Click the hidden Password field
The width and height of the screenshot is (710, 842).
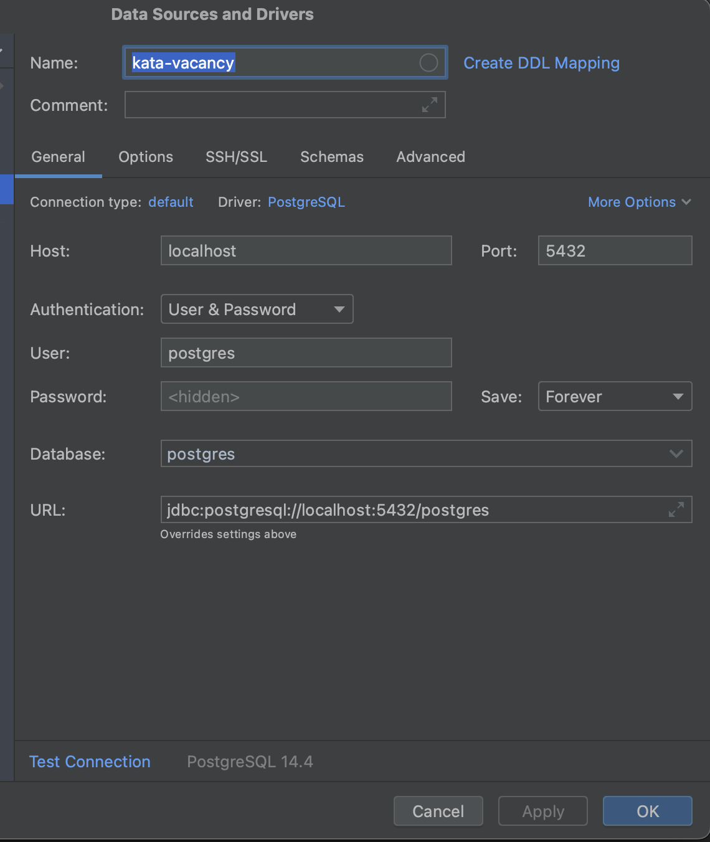tap(306, 397)
